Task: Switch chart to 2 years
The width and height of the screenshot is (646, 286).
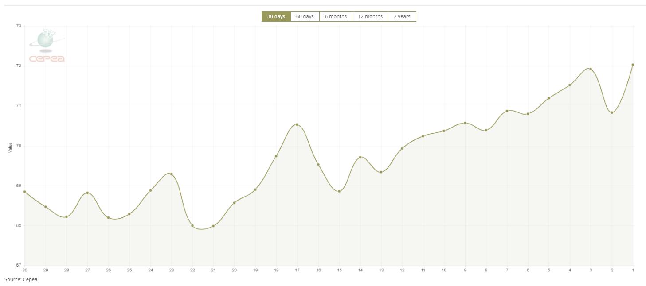Action: (402, 16)
